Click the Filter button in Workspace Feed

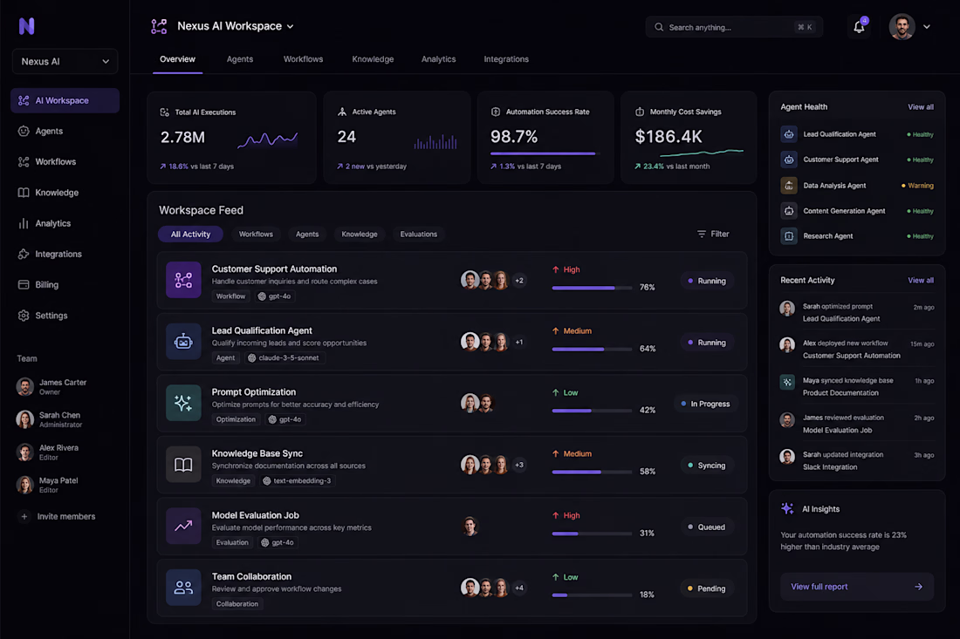[x=713, y=234]
